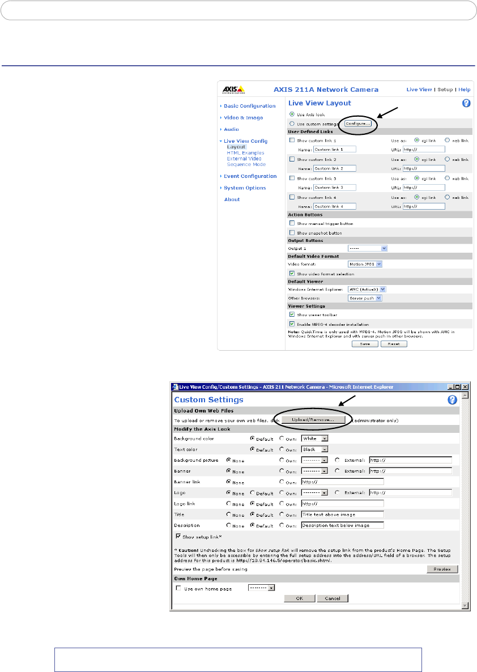Viewport: 477px width, 672px height.
Task: Click Custom link 1 Name field
Action: tap(335, 150)
